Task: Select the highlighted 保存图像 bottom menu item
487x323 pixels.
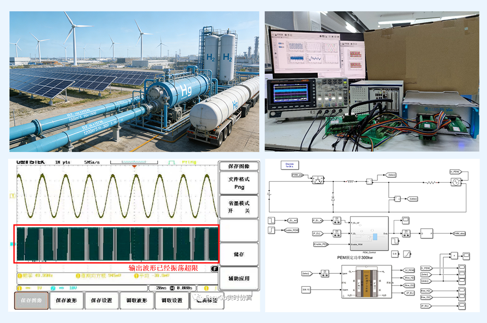Action: tap(31, 300)
